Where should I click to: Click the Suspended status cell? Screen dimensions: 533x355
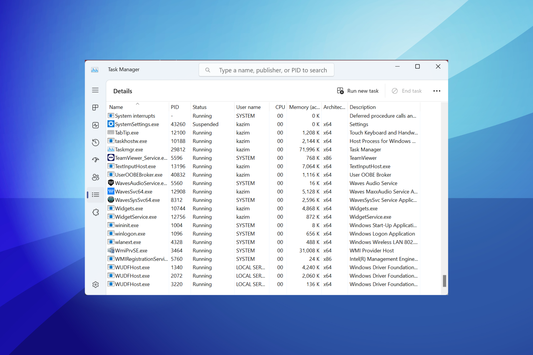[x=205, y=124]
